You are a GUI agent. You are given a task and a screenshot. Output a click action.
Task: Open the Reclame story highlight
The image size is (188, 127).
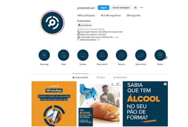[x=122, y=55]
